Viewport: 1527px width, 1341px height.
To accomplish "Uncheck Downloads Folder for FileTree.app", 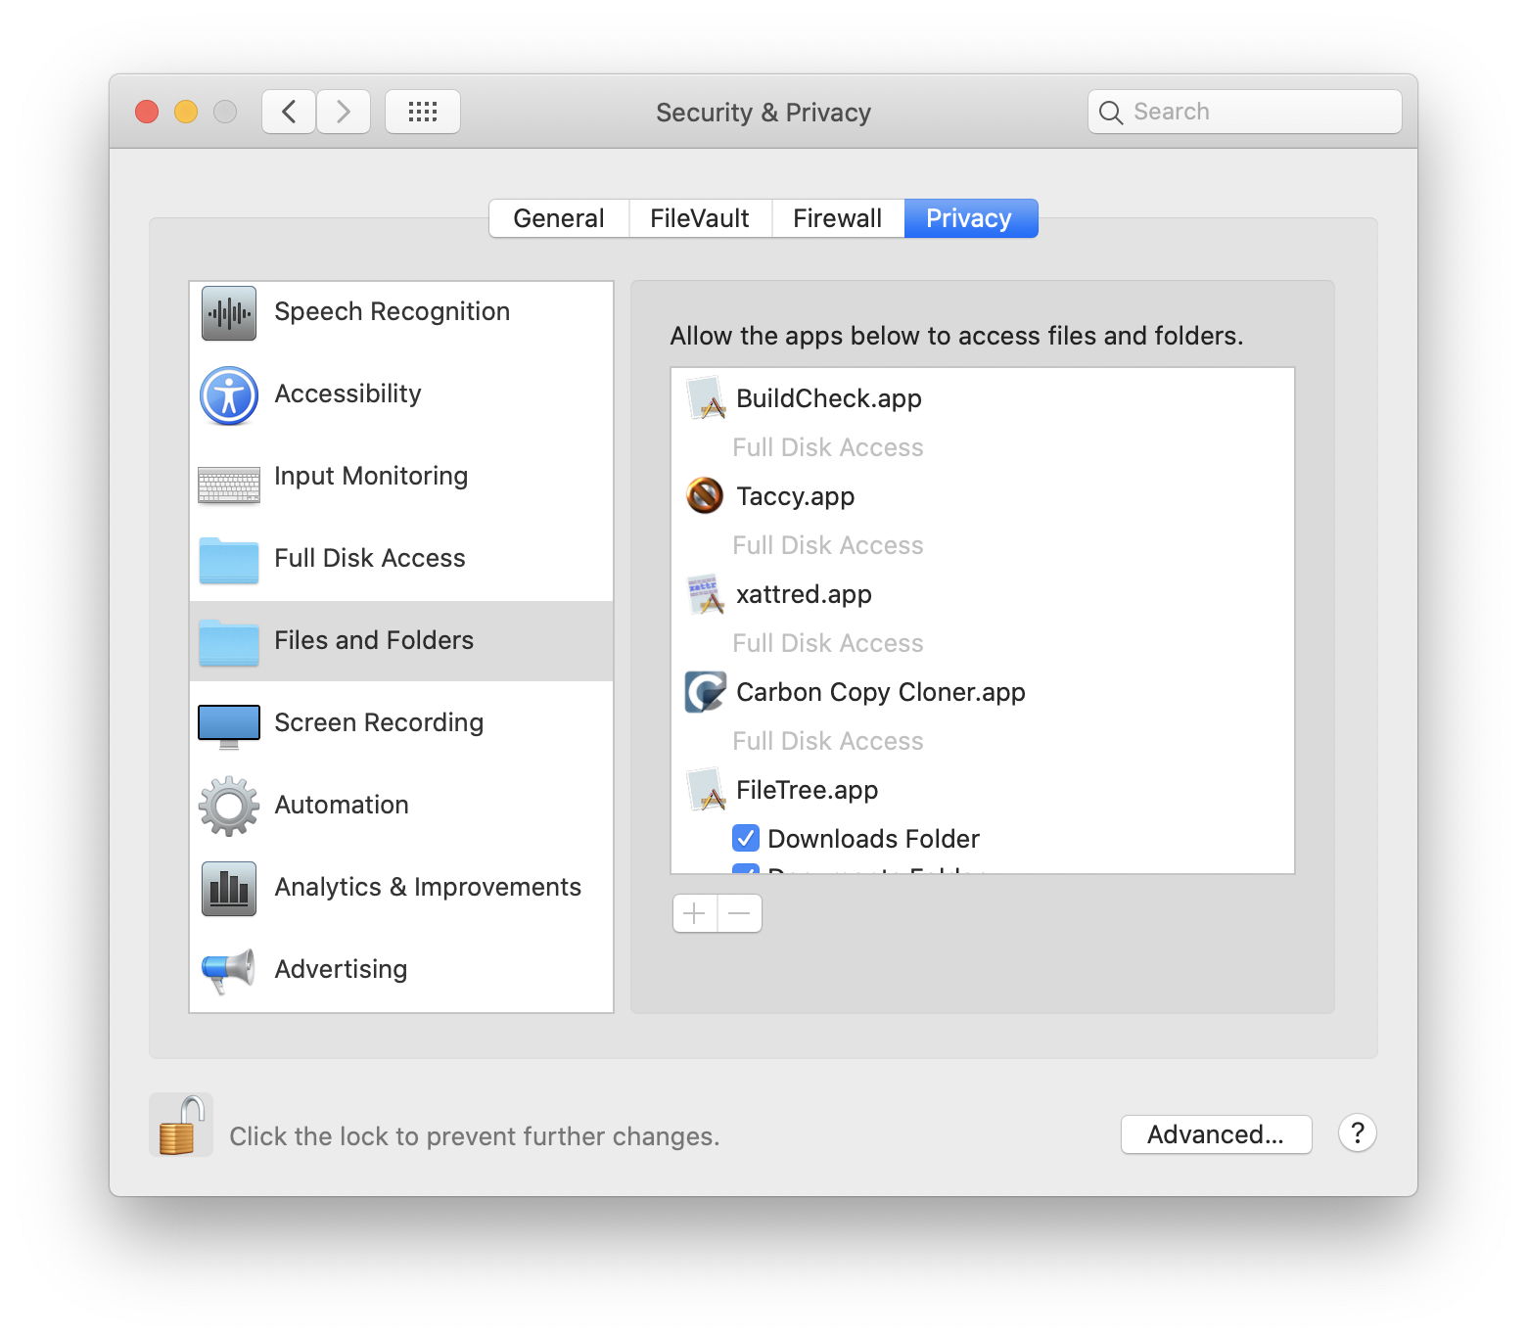I will pos(745,839).
